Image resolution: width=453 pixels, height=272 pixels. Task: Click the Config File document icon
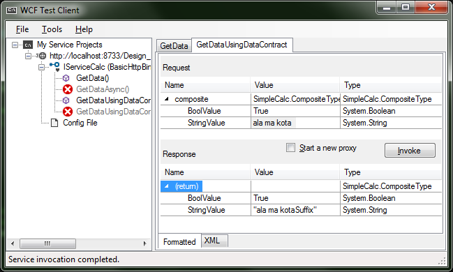click(x=54, y=123)
